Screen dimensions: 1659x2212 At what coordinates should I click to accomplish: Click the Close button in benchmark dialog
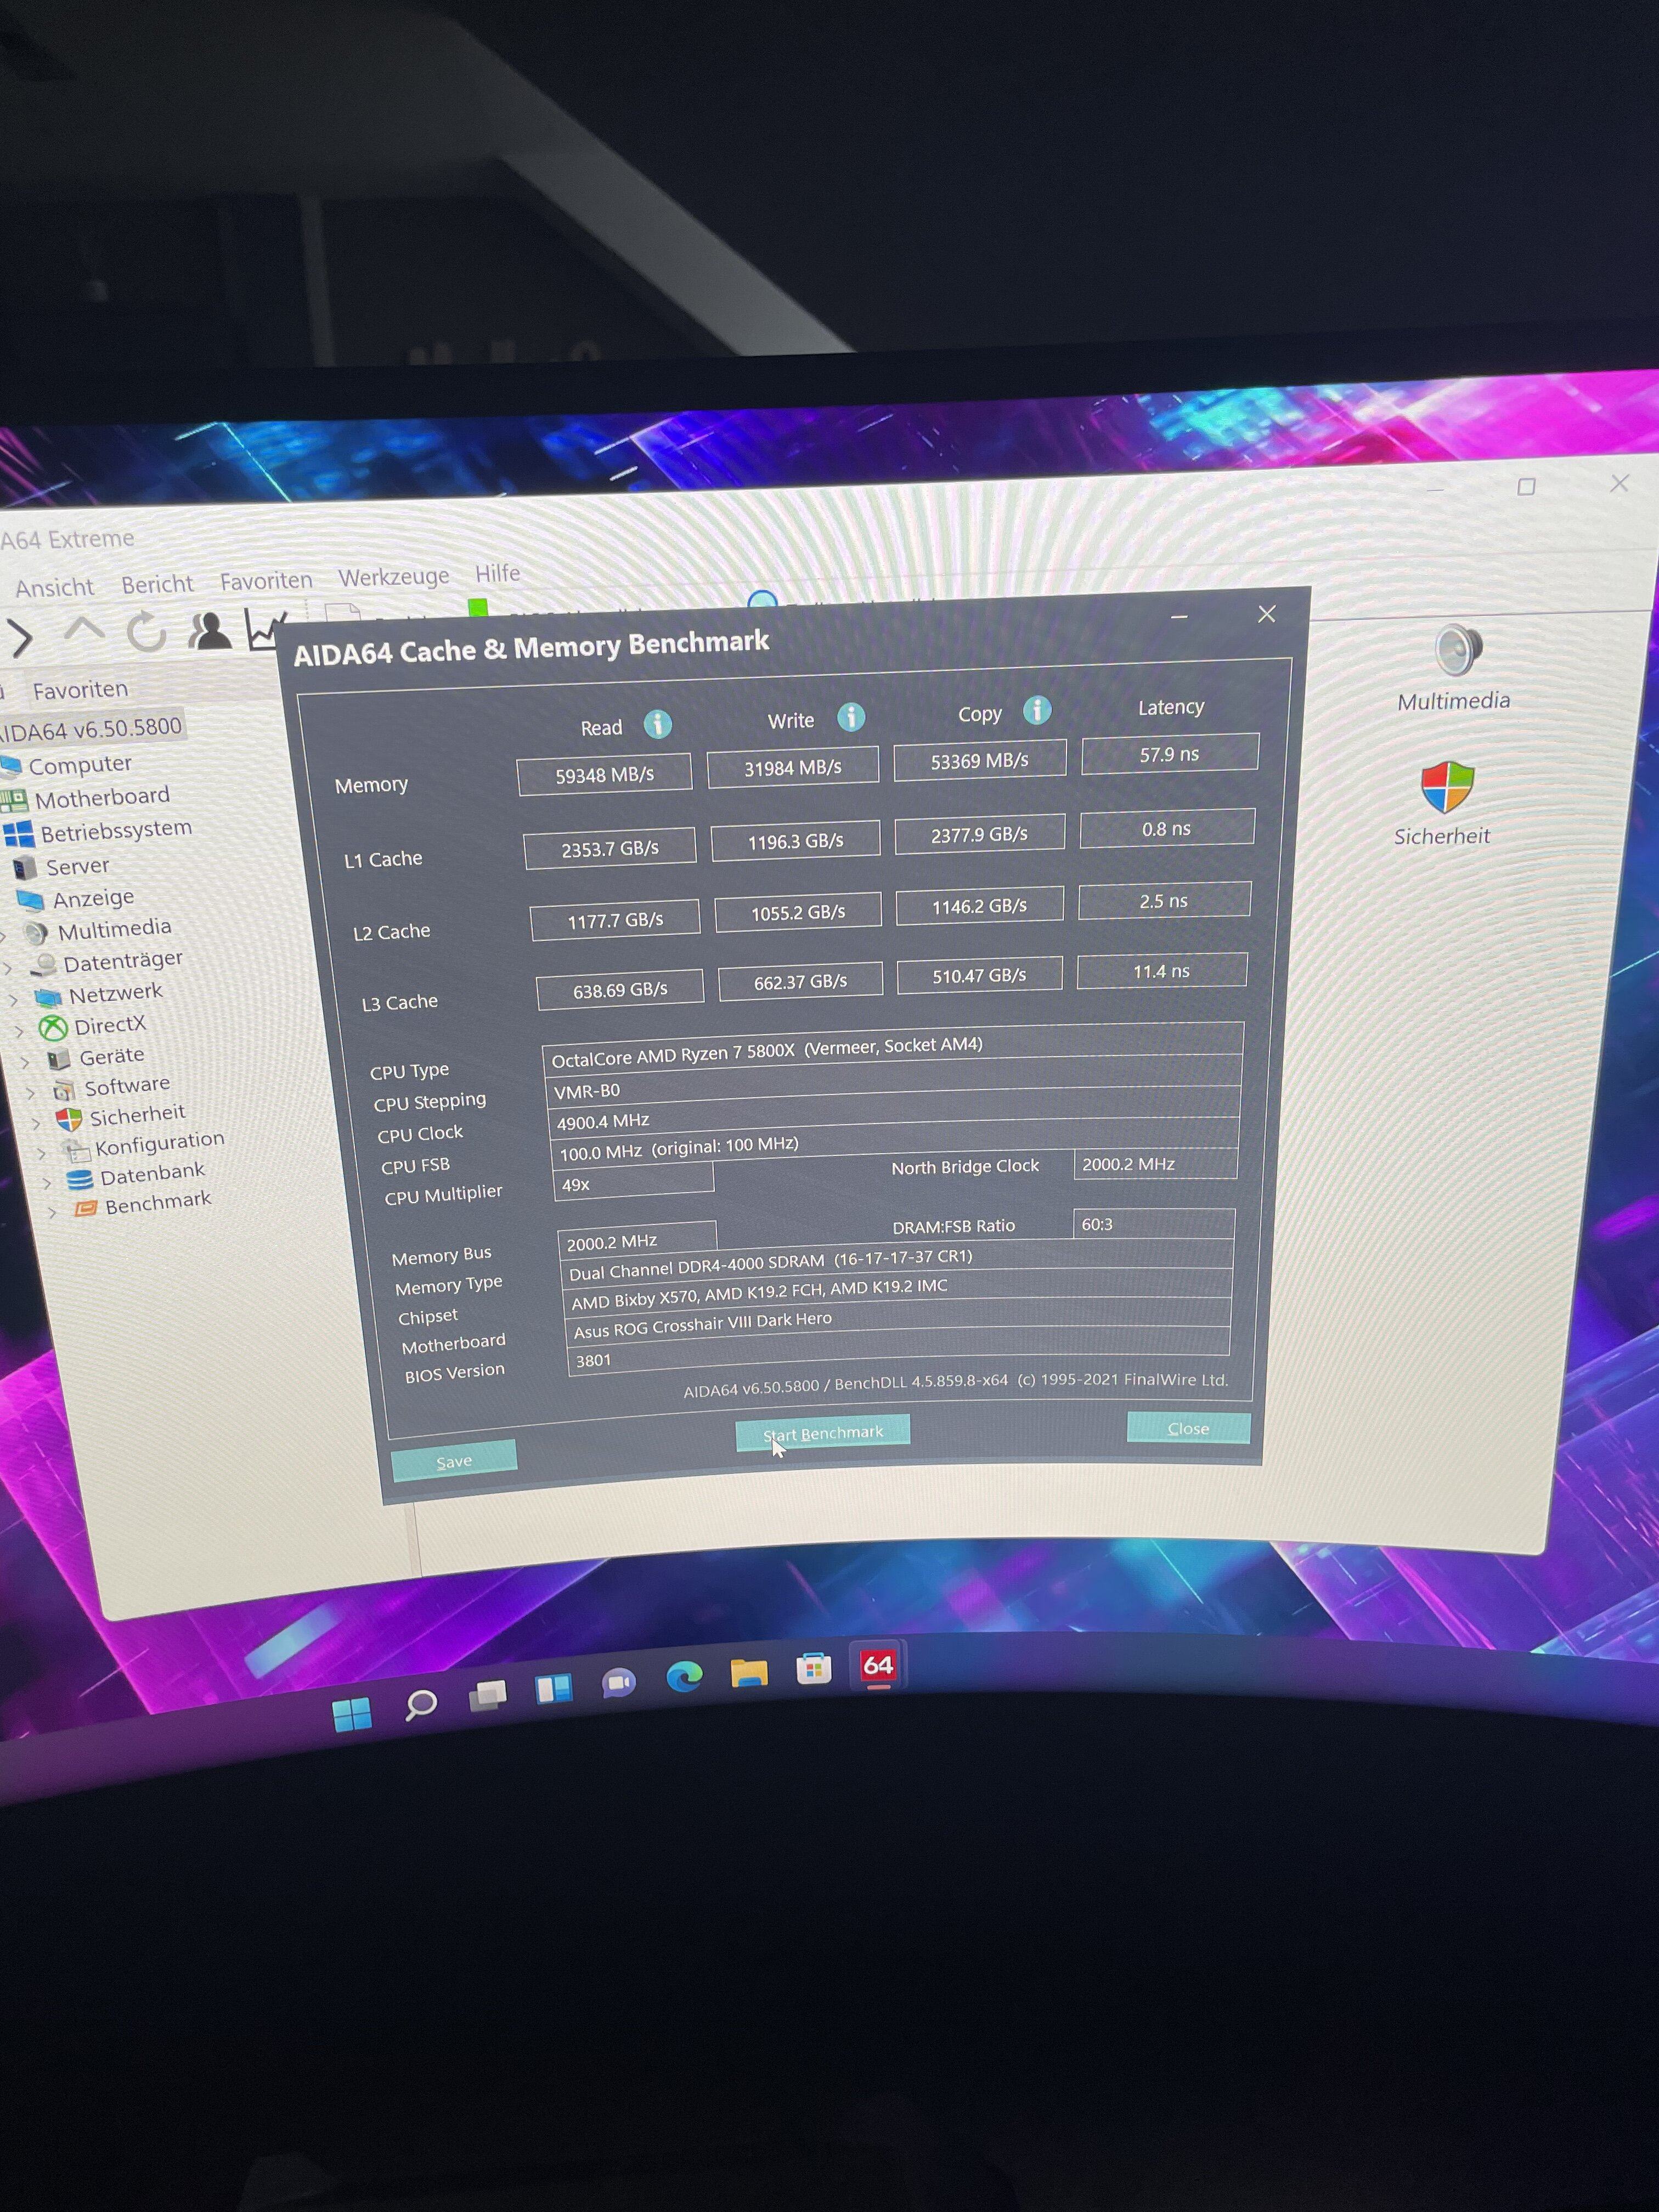(1188, 1428)
